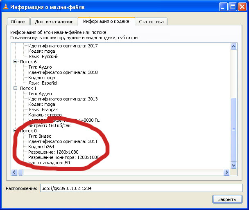Collapse the Поток 1 tree node
This screenshot has width=249, height=210.
(x=16, y=88)
